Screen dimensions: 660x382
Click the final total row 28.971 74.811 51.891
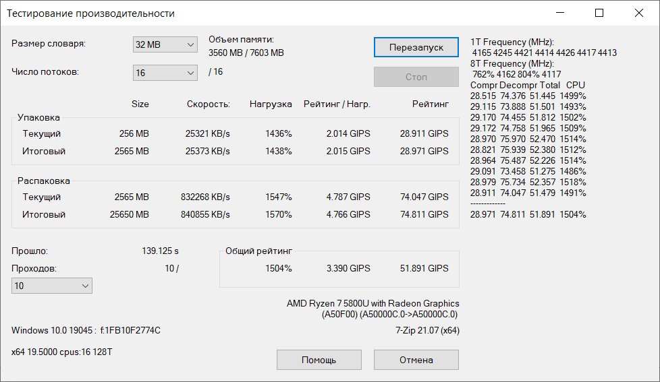point(528,214)
